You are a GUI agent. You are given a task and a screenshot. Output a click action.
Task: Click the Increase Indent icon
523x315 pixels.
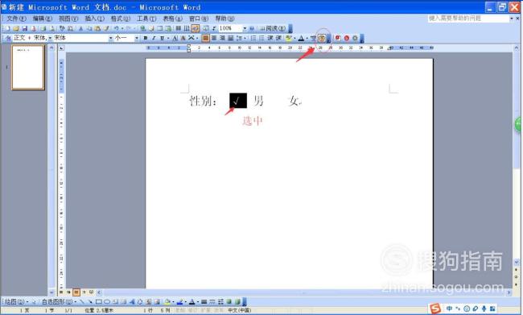click(x=278, y=38)
